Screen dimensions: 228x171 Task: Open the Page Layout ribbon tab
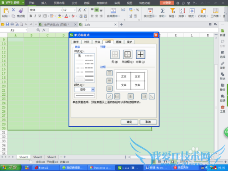(x=59, y=3)
